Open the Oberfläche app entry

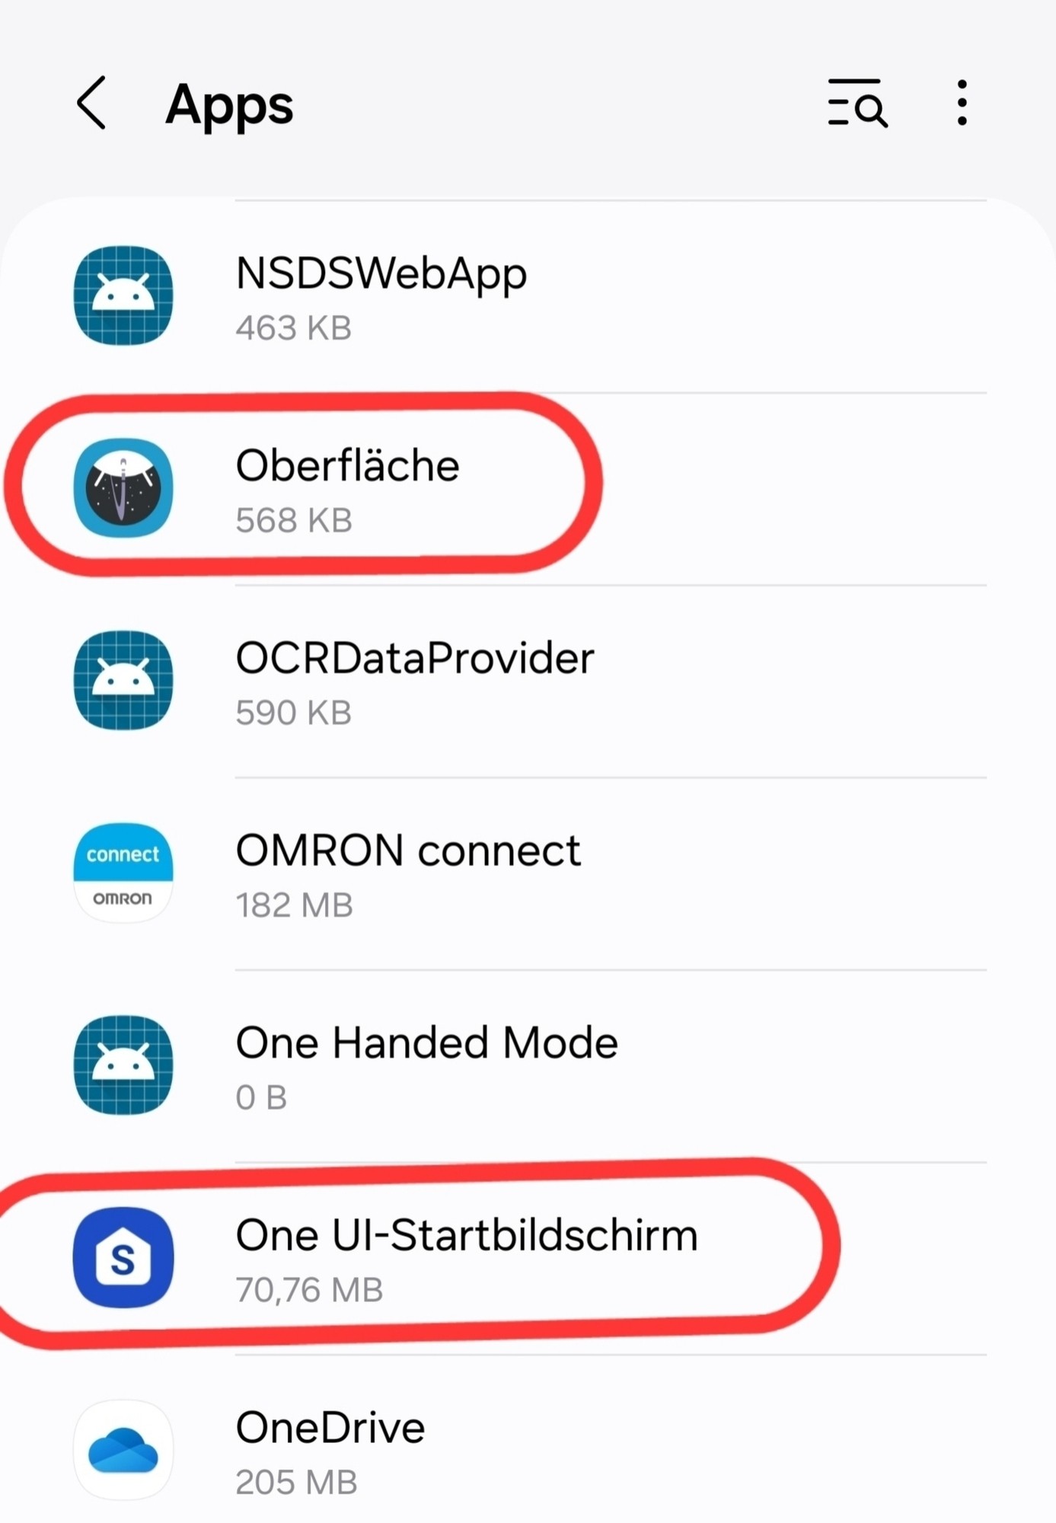pyautogui.click(x=528, y=489)
